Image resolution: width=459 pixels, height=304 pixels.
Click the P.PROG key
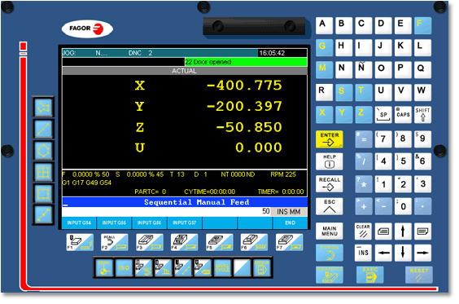(330, 253)
